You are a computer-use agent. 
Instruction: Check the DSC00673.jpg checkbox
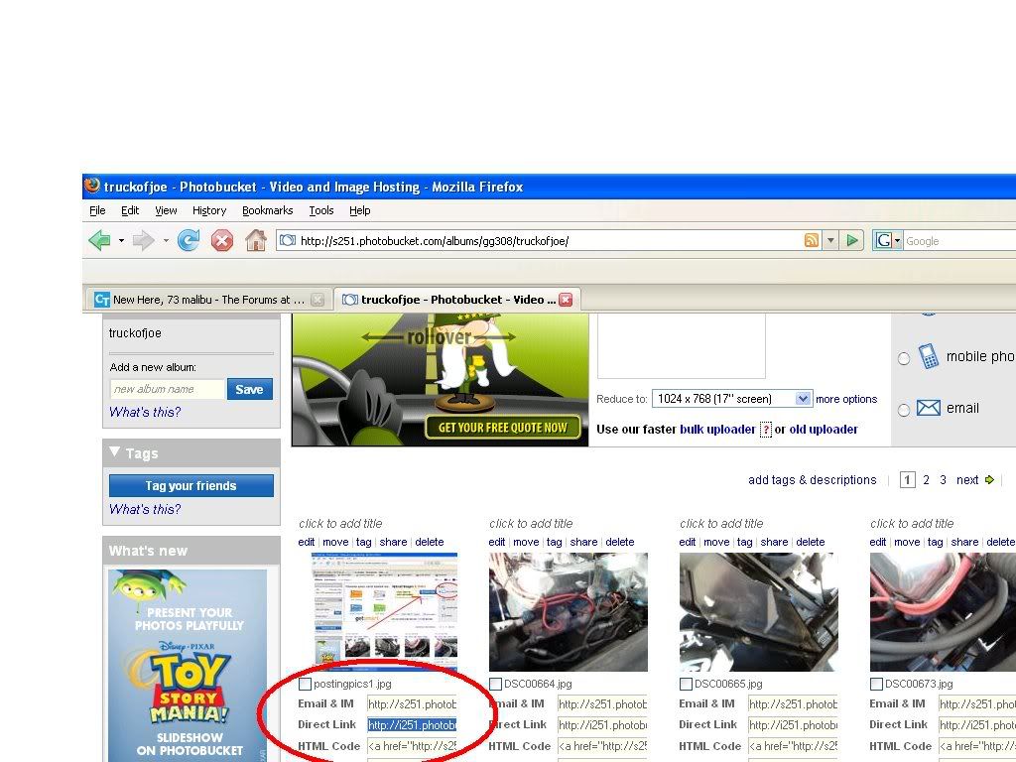pos(877,684)
